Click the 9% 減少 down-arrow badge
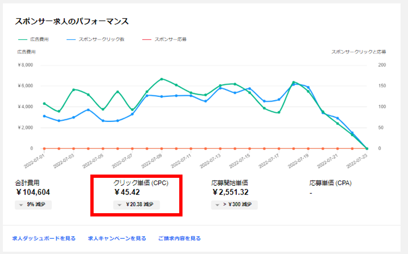The image size is (408, 254). click(34, 205)
